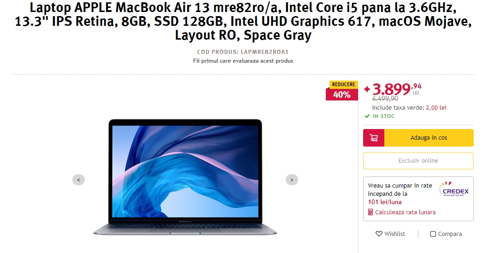The height and width of the screenshot is (253, 482).
Task: Click the 101 lei/luna rate text
Action: (385, 202)
